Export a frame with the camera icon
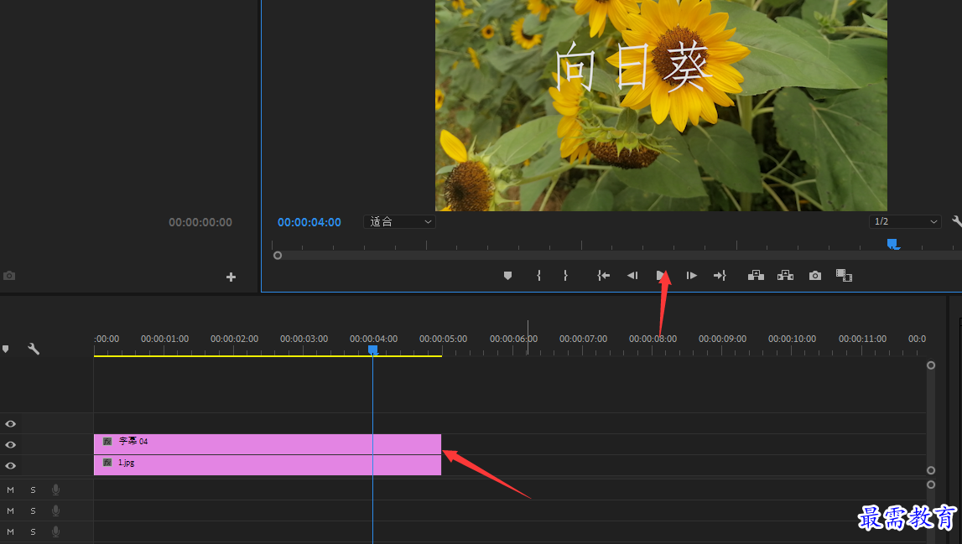Image resolution: width=962 pixels, height=544 pixels. pyautogui.click(x=814, y=276)
